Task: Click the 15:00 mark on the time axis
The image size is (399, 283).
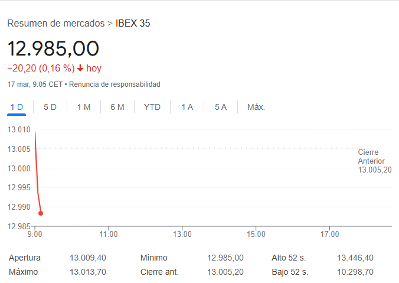Action: click(x=256, y=235)
